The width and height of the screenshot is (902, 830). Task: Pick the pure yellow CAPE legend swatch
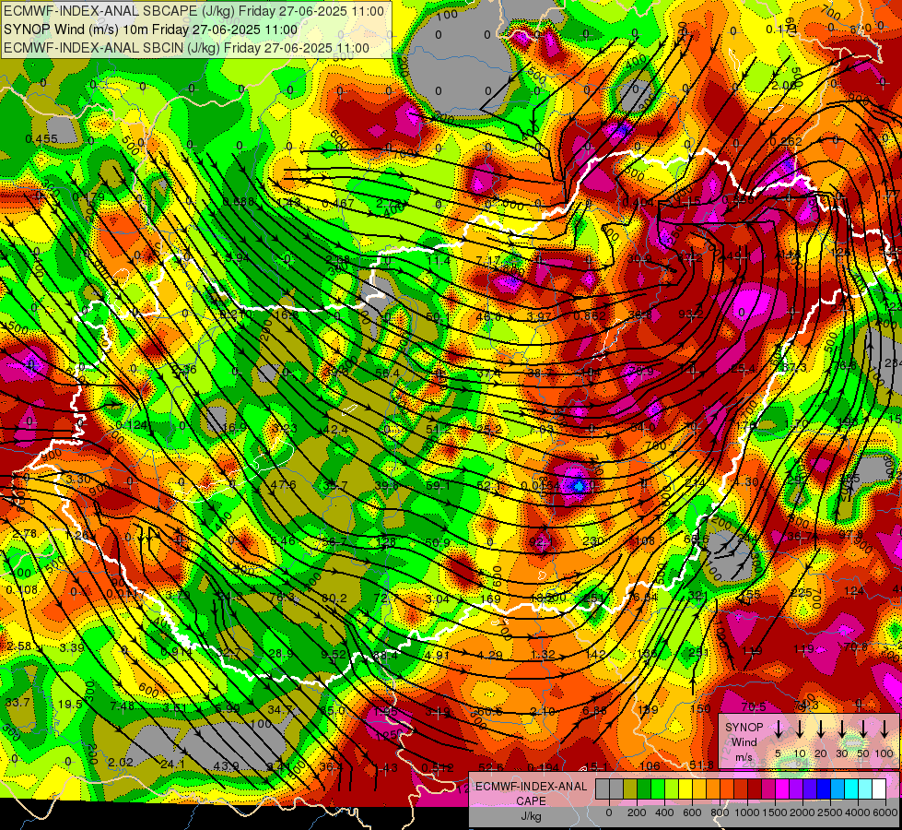click(685, 789)
